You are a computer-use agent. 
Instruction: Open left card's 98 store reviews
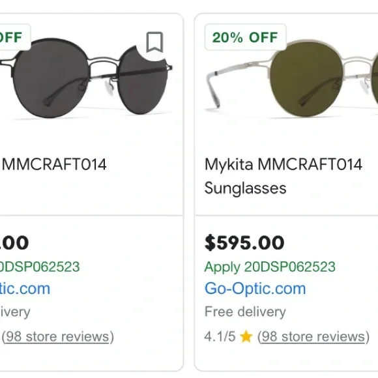[x=57, y=337]
